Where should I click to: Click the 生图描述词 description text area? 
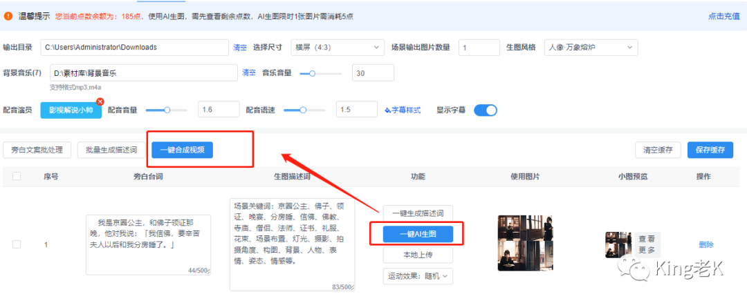tap(292, 244)
